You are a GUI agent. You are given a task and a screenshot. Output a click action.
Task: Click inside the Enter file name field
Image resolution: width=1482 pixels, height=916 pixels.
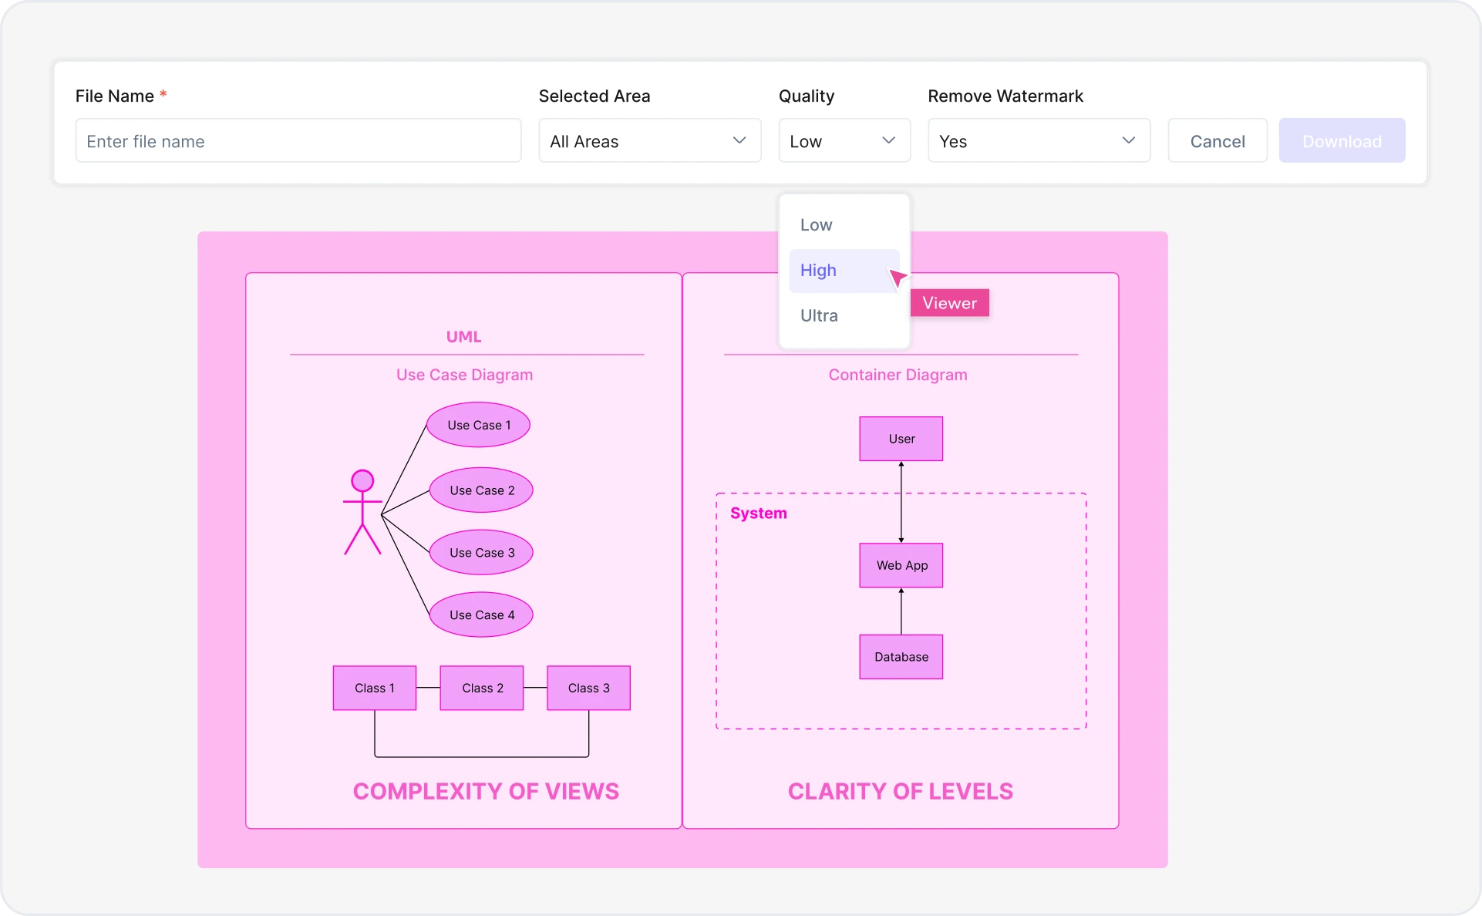click(298, 140)
